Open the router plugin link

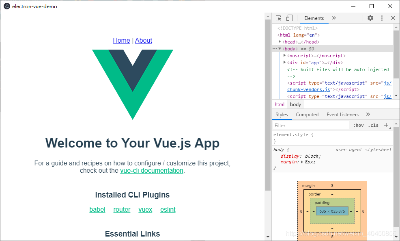point(122,209)
